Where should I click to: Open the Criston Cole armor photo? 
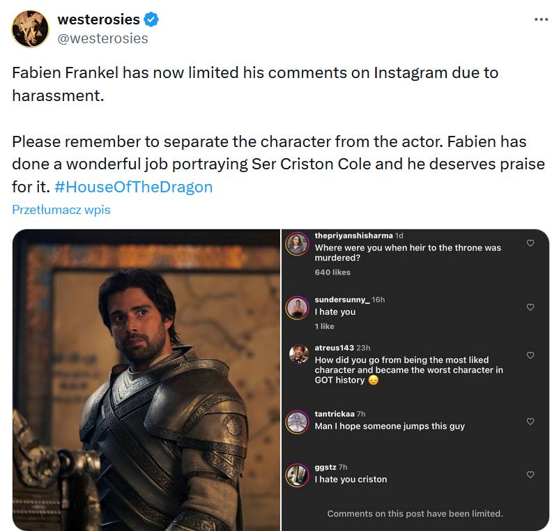tap(146, 380)
